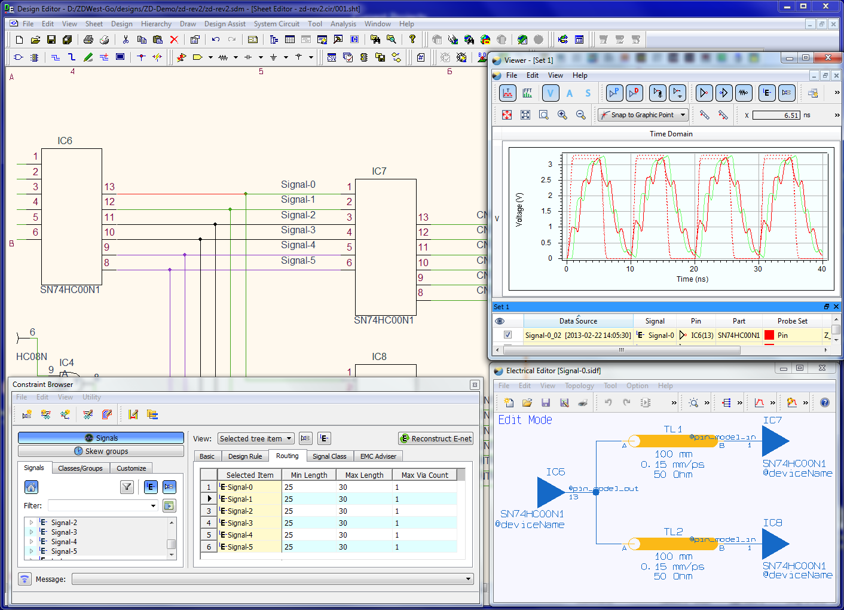Image resolution: width=844 pixels, height=610 pixels.
Task: Activate the Voltage (V) display mode
Action: (x=550, y=93)
